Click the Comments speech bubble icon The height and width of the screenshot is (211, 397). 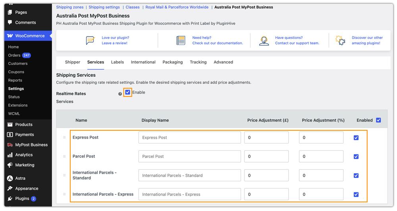(x=10, y=22)
